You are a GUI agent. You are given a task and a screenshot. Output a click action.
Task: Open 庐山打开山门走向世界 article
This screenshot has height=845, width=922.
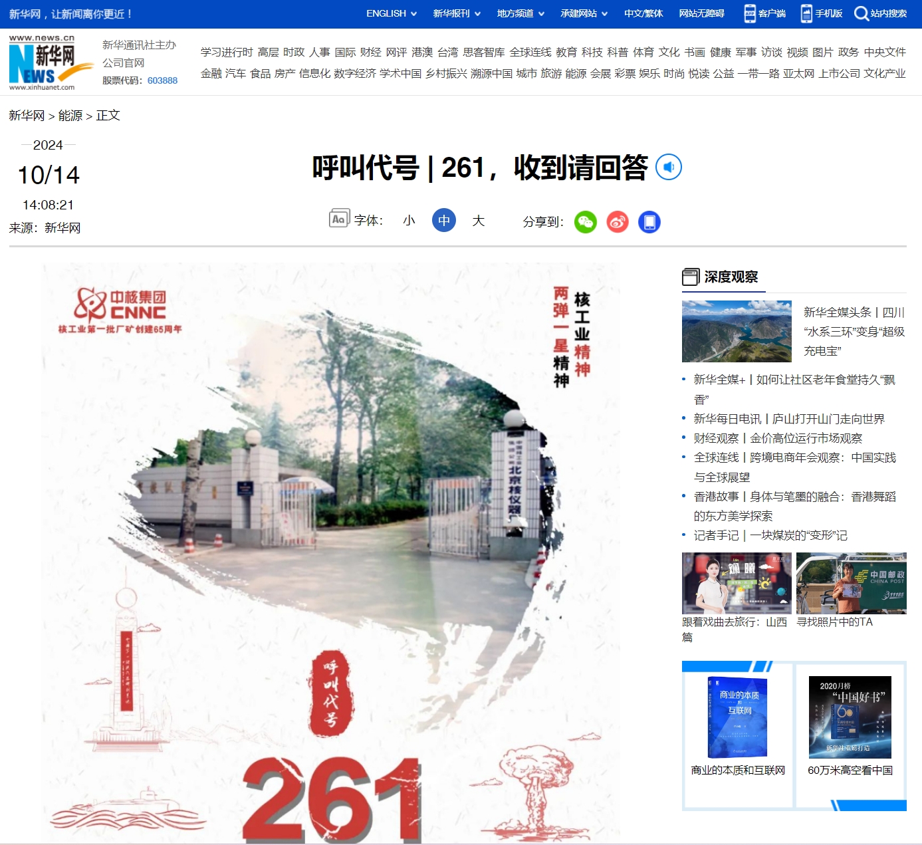(789, 419)
